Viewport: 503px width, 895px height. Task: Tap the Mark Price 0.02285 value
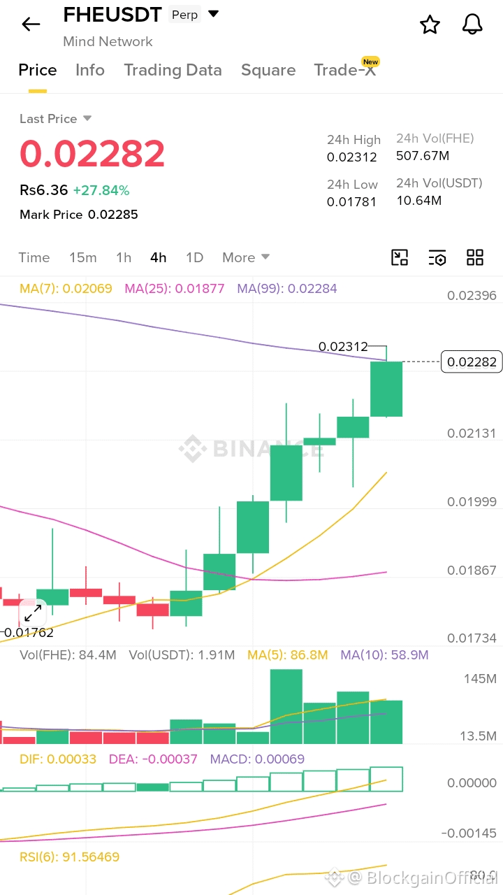(x=112, y=215)
